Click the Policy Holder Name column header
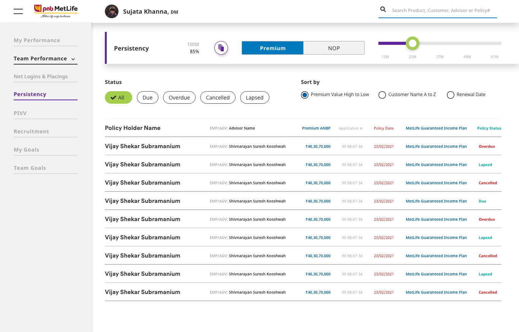The height and width of the screenshot is (332, 519). (x=133, y=128)
